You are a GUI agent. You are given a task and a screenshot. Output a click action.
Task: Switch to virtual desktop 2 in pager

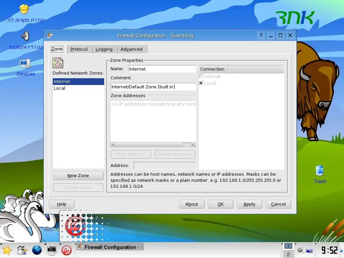pos(288,254)
